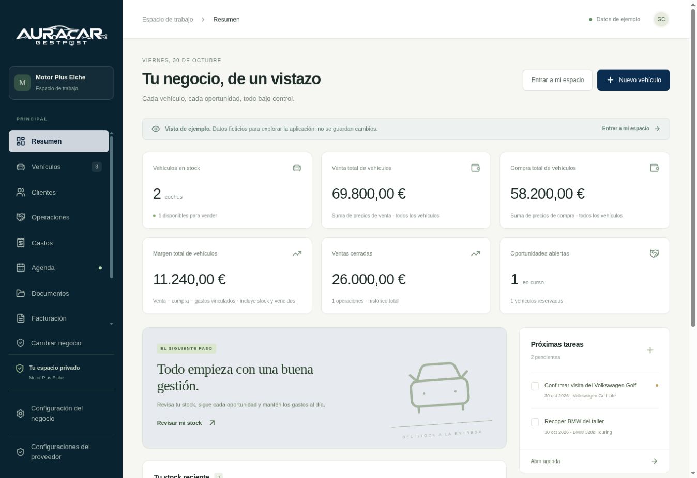The height and width of the screenshot is (478, 697).
Task: Click the Auracar Gestpost logo
Action: (x=62, y=35)
